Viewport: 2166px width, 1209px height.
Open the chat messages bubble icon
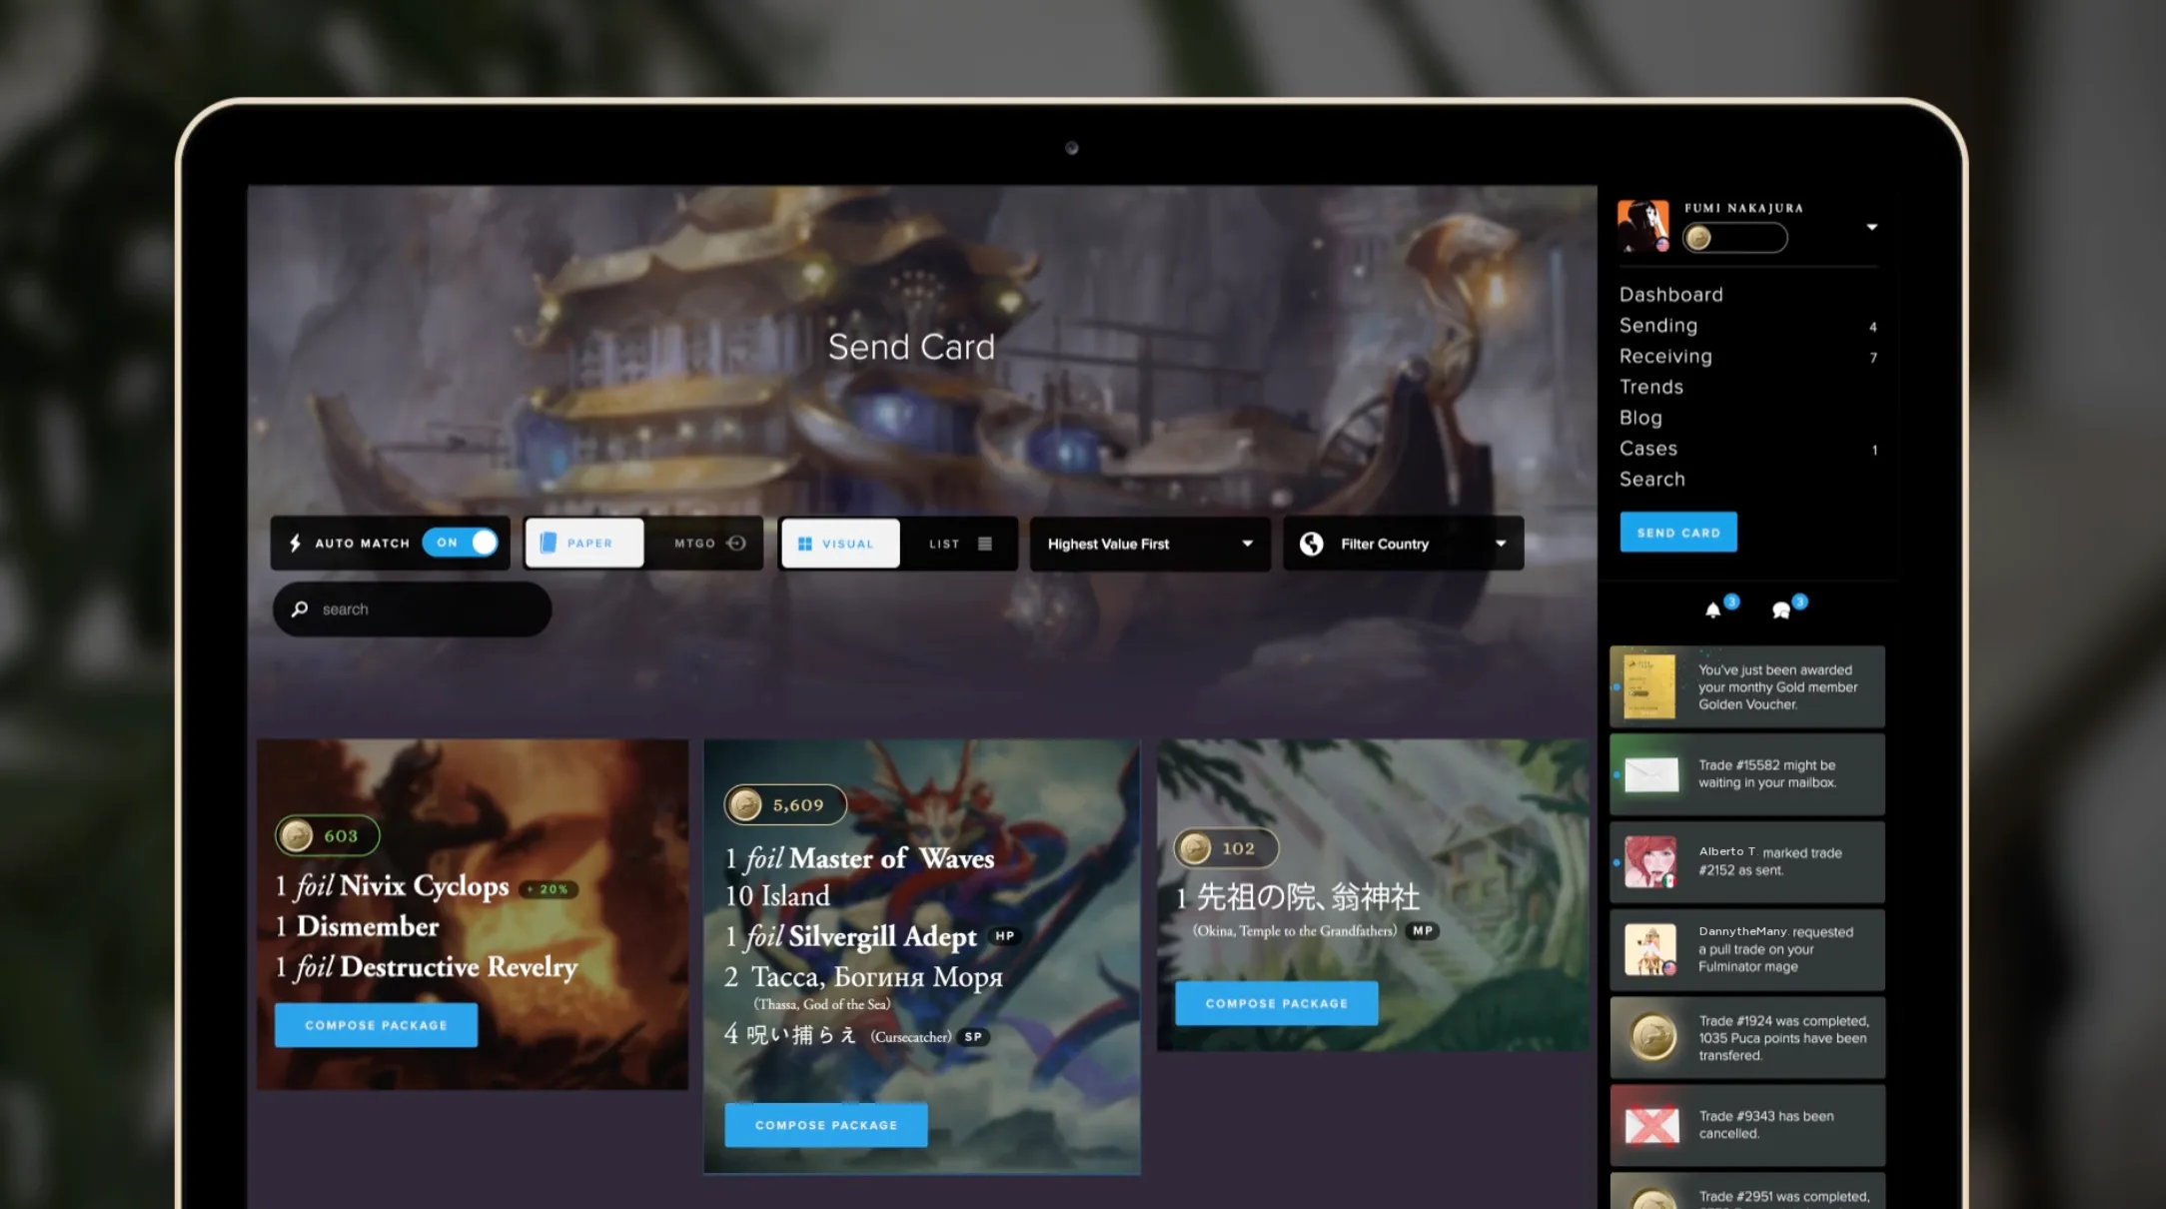click(x=1781, y=609)
